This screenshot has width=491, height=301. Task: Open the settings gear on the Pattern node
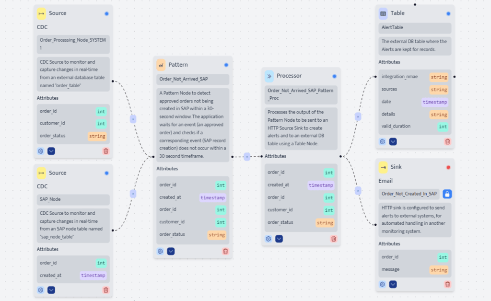(x=160, y=251)
